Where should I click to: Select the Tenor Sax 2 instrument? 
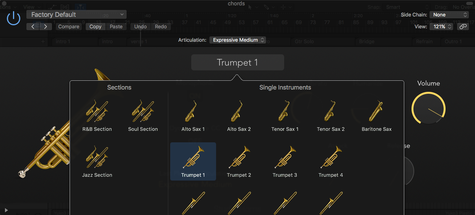pos(330,115)
